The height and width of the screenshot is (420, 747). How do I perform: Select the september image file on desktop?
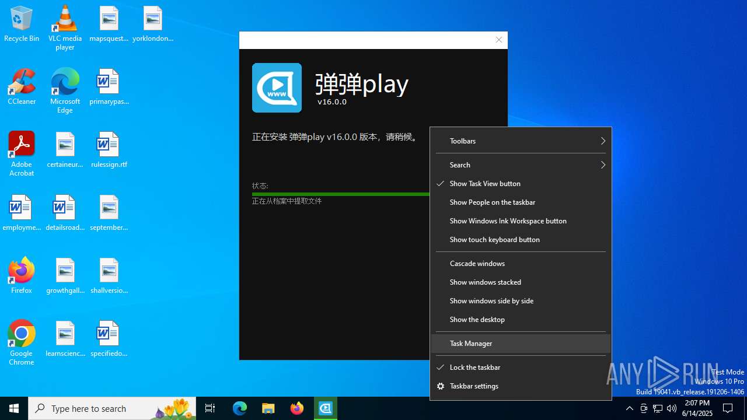point(109,213)
